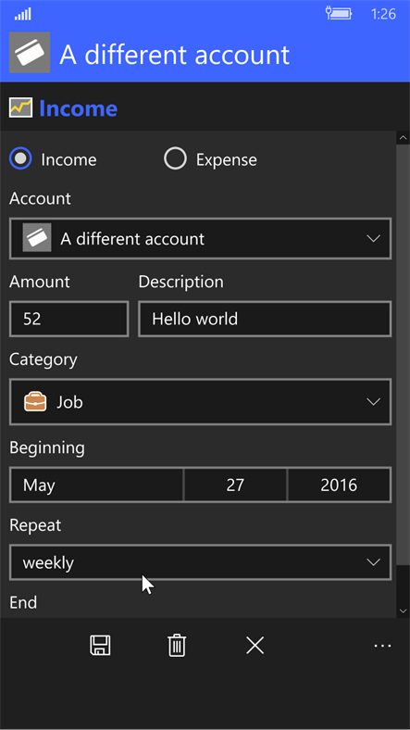Click the battery status icon
This screenshot has width=410, height=730.
(x=339, y=13)
